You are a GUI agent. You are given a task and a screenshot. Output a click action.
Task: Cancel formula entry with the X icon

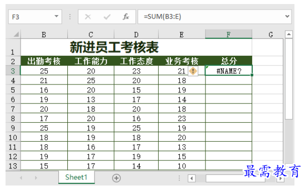point(88,17)
